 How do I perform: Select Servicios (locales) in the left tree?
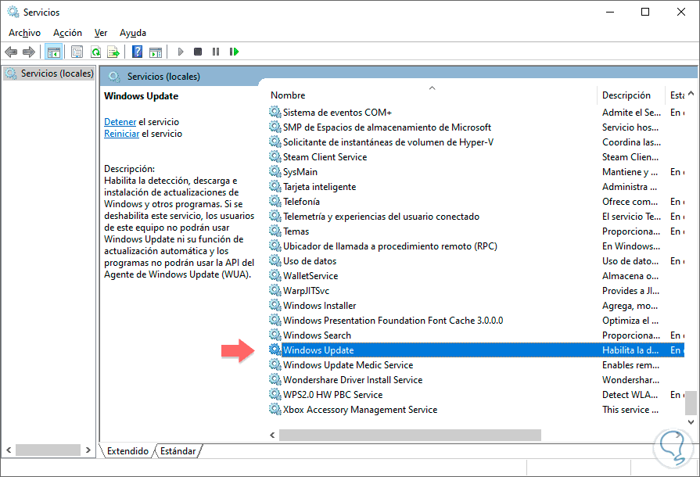click(49, 74)
